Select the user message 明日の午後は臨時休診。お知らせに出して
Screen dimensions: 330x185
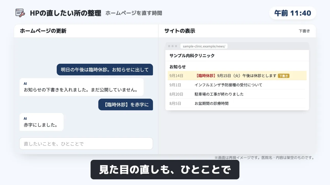point(105,70)
